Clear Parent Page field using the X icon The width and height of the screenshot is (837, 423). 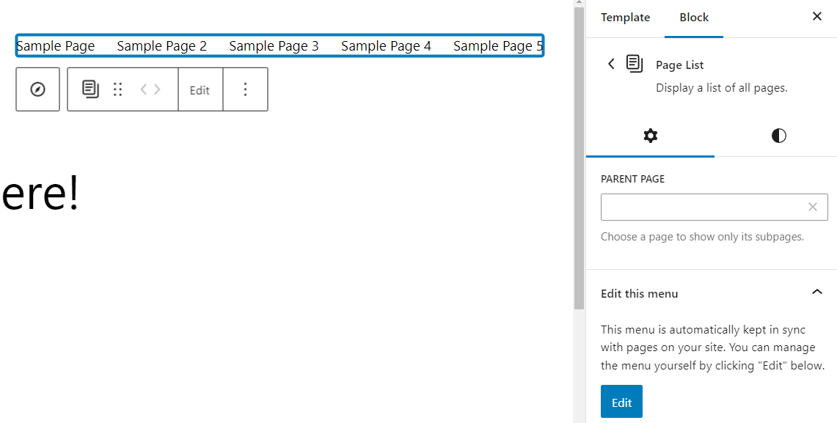tap(812, 207)
